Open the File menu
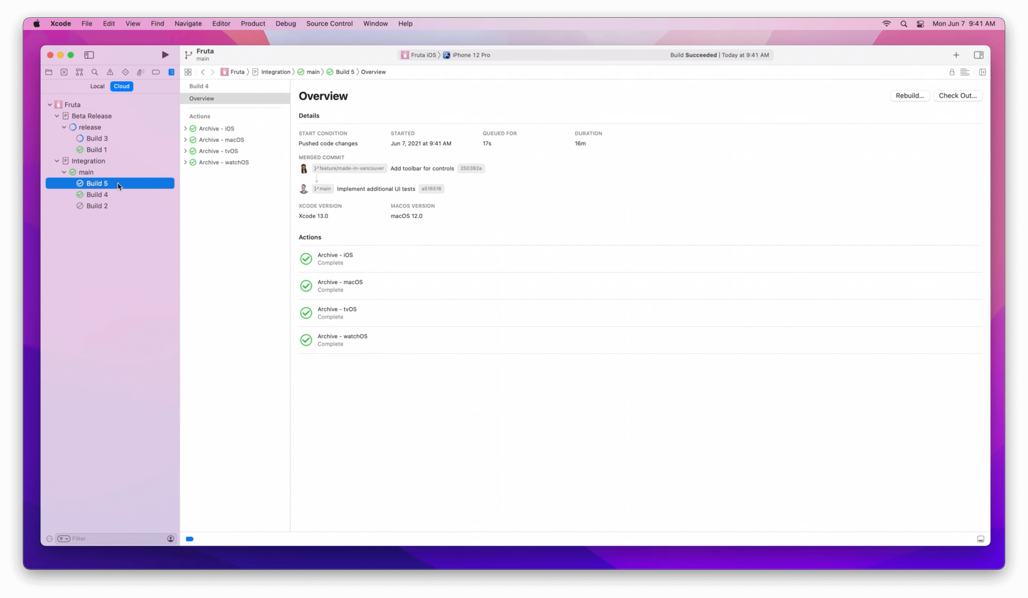The height and width of the screenshot is (598, 1028). pos(87,23)
